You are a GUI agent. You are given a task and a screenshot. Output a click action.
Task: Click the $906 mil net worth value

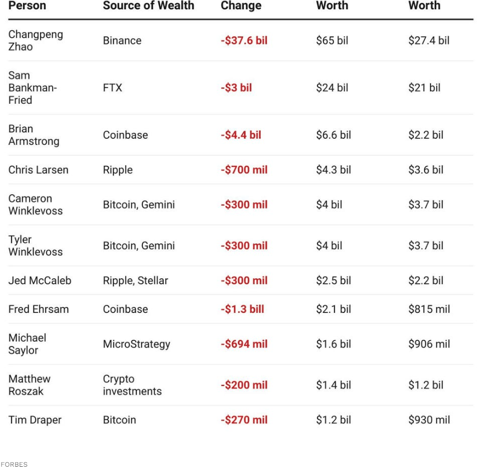[429, 344]
